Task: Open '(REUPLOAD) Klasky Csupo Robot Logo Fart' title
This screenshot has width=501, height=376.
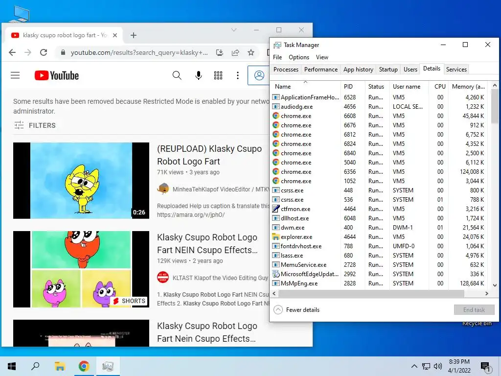Action: 209,155
